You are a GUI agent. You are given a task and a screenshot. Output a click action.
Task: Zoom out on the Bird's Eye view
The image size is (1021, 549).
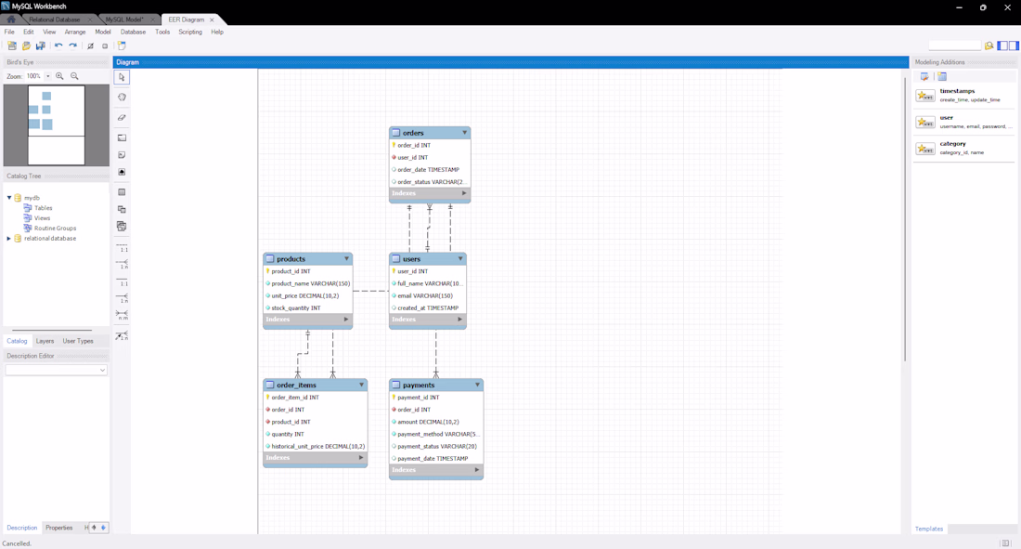[74, 76]
